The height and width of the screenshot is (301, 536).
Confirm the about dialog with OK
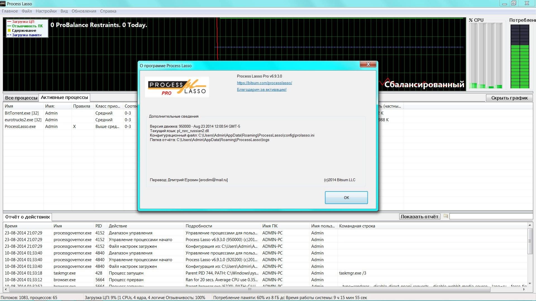tap(346, 198)
